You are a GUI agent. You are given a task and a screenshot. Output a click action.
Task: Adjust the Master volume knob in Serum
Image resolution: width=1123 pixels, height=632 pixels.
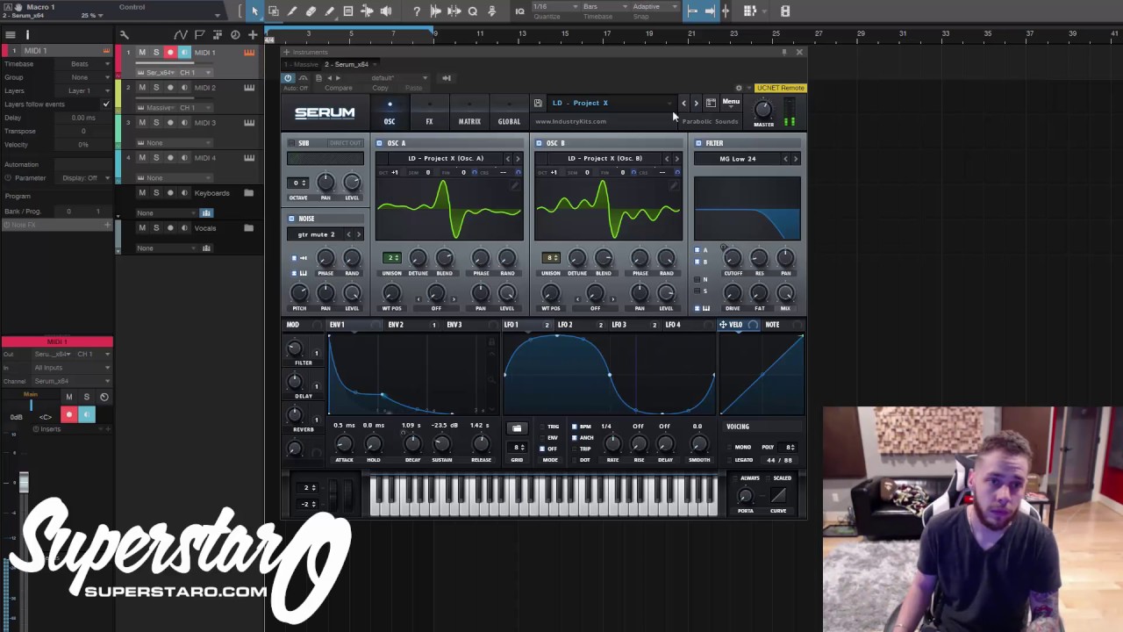click(762, 110)
